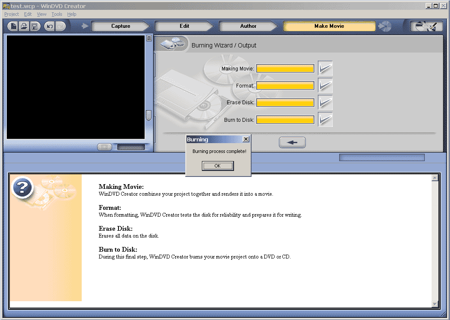This screenshot has height=320, width=450.
Task: Click the checkmark beside Erase Disk
Action: 325,103
